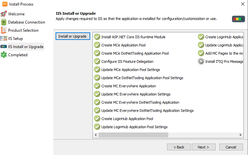The image size is (248, 155).
Task: Select 'Create MC Everywhere DotNetTooling Application' text
Action: click(140, 102)
